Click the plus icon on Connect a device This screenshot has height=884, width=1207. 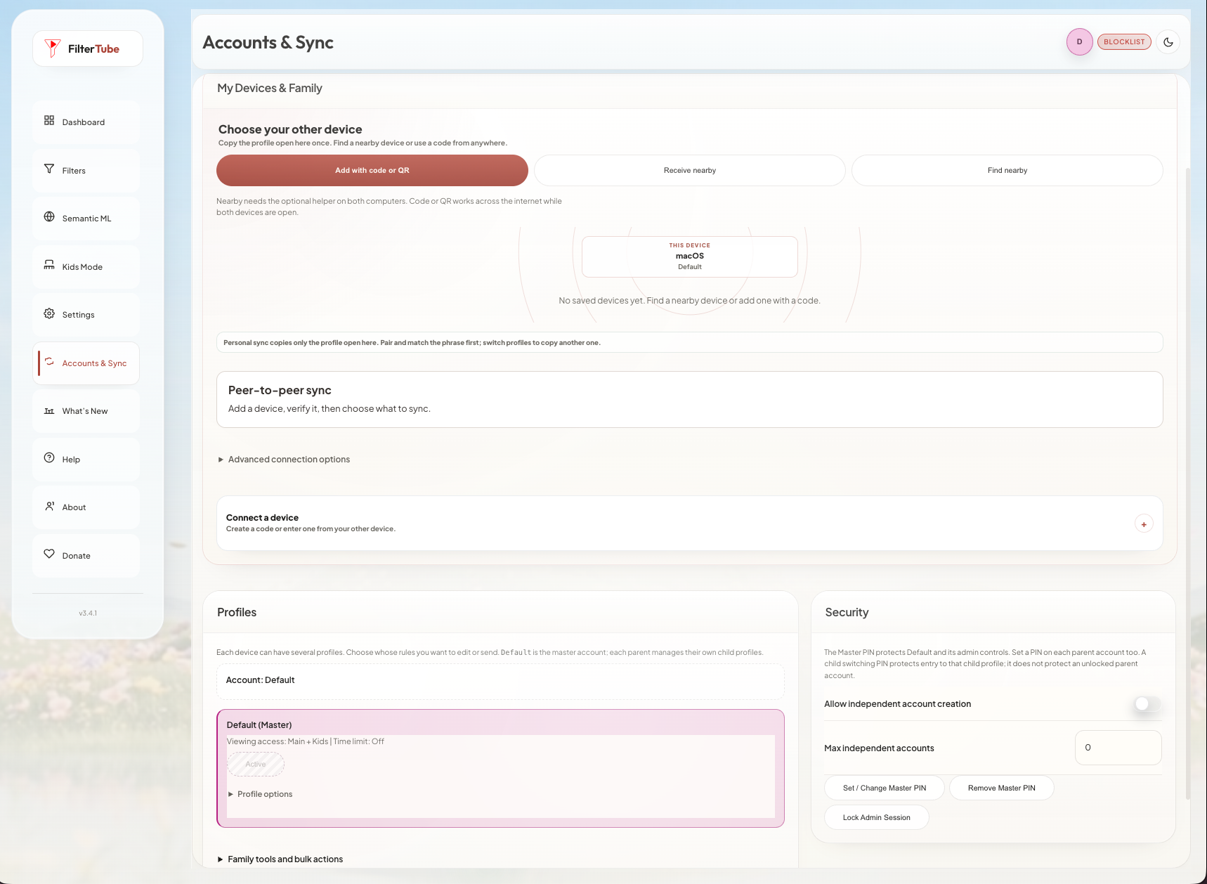tap(1144, 524)
